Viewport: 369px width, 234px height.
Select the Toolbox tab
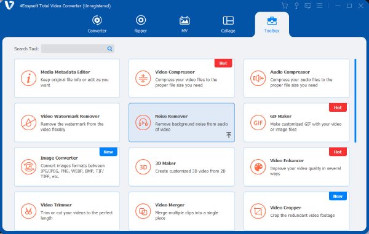(272, 25)
